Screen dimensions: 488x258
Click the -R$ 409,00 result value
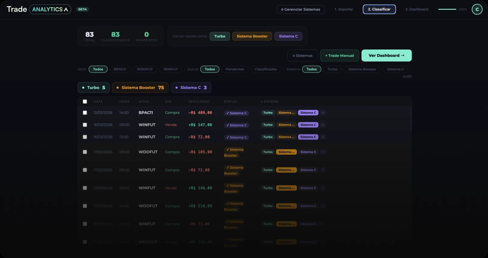click(200, 113)
